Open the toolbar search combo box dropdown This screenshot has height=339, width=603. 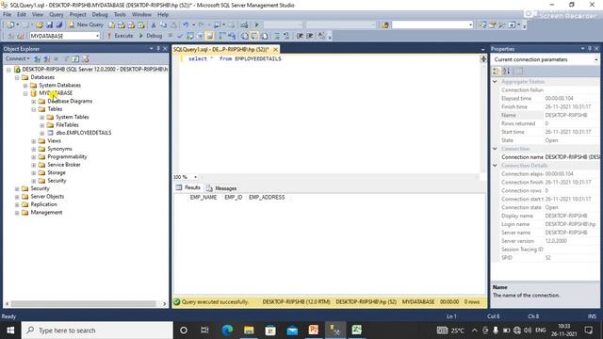pos(470,25)
